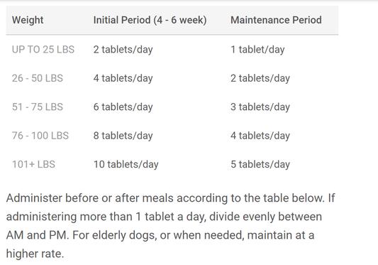The width and height of the screenshot is (378, 265).
Task: Click the 4 tablets/day maintenance period cell
Action: 260,136
